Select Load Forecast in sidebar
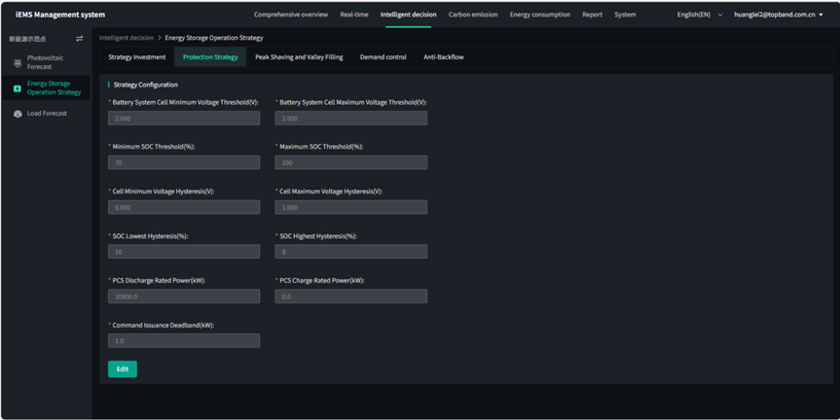 [47, 114]
